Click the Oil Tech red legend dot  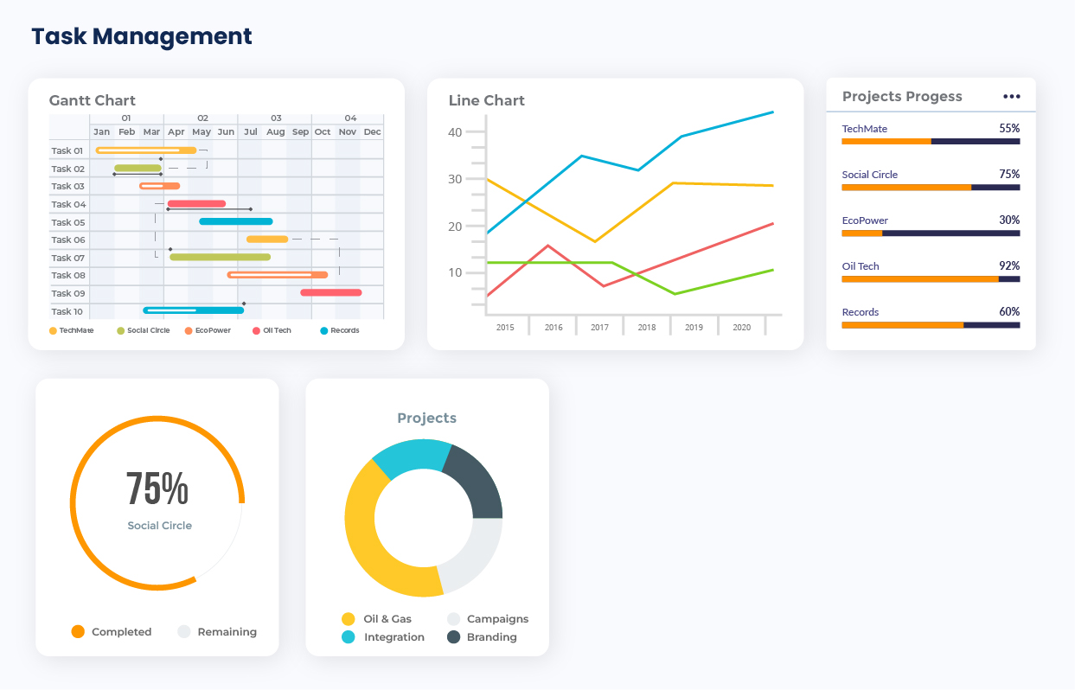pyautogui.click(x=256, y=330)
